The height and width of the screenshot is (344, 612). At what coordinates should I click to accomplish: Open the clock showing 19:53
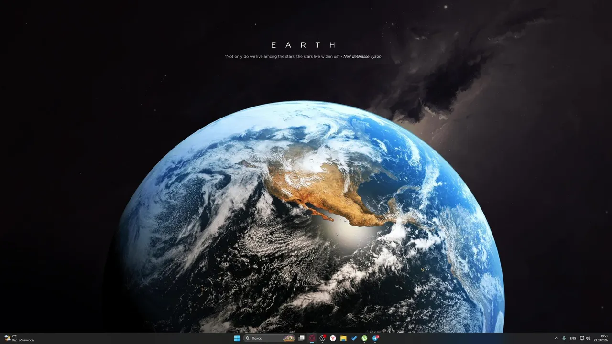pos(601,338)
